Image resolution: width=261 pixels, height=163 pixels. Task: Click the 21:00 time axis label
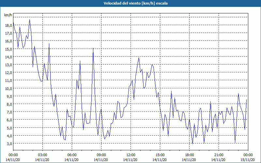point(219,155)
